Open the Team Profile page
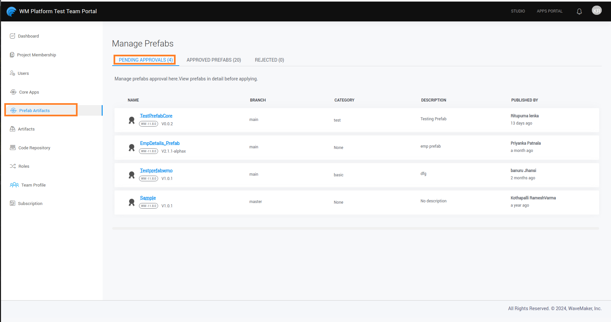The width and height of the screenshot is (611, 322). pyautogui.click(x=33, y=185)
